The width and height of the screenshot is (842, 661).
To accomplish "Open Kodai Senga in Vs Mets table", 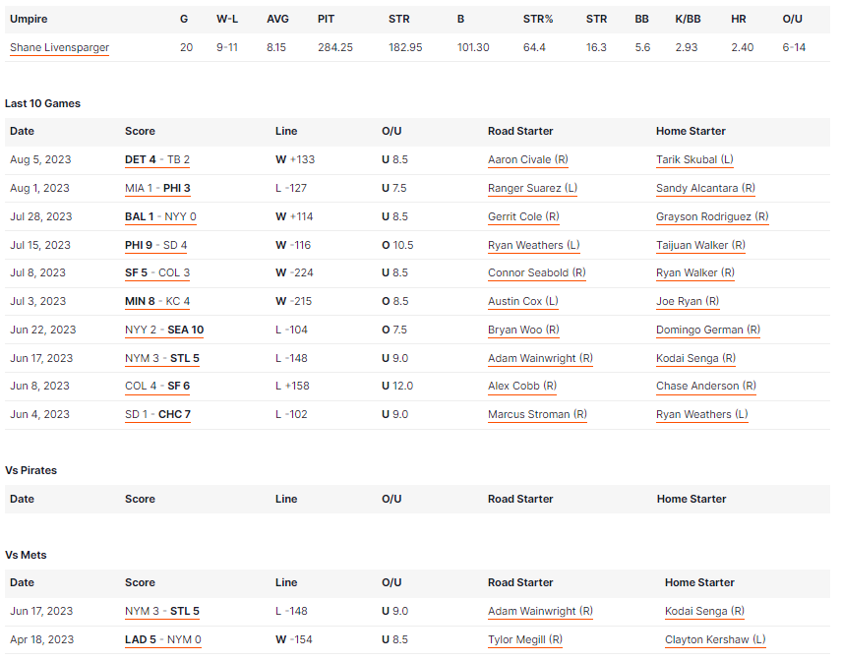I will click(x=704, y=611).
